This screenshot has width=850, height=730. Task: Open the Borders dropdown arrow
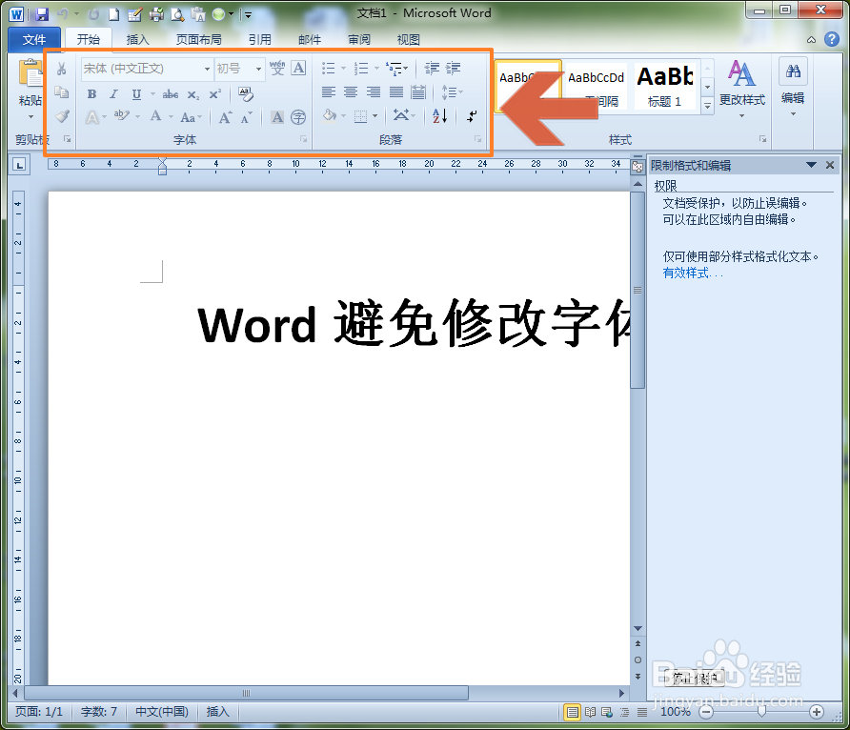tap(375, 116)
